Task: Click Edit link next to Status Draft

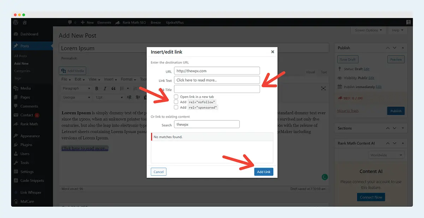Action: 367,69
